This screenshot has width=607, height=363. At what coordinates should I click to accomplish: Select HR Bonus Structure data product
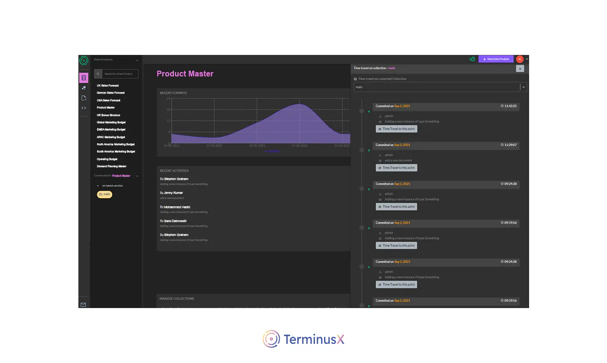[x=108, y=115]
